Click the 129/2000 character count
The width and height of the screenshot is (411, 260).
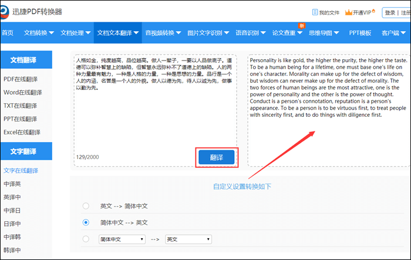coord(87,157)
